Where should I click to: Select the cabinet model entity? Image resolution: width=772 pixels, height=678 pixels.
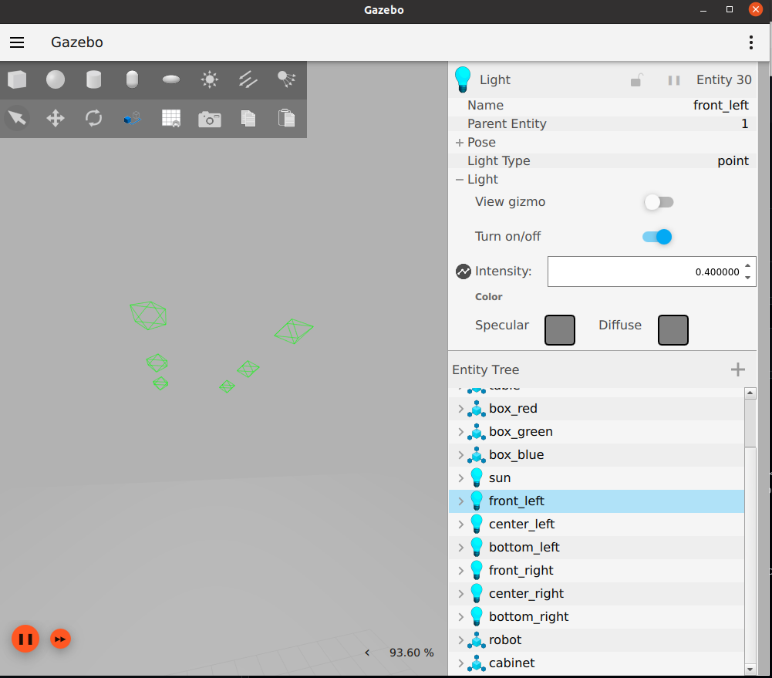[x=596, y=663]
